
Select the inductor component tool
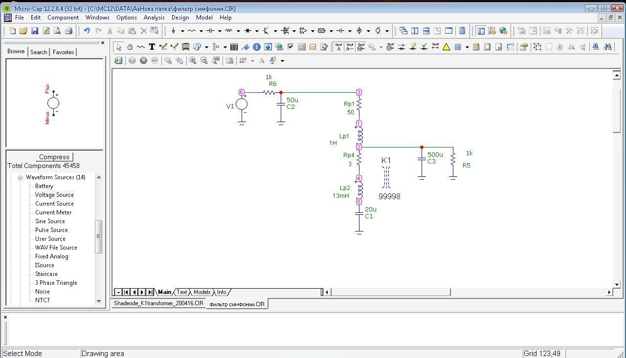point(229,31)
